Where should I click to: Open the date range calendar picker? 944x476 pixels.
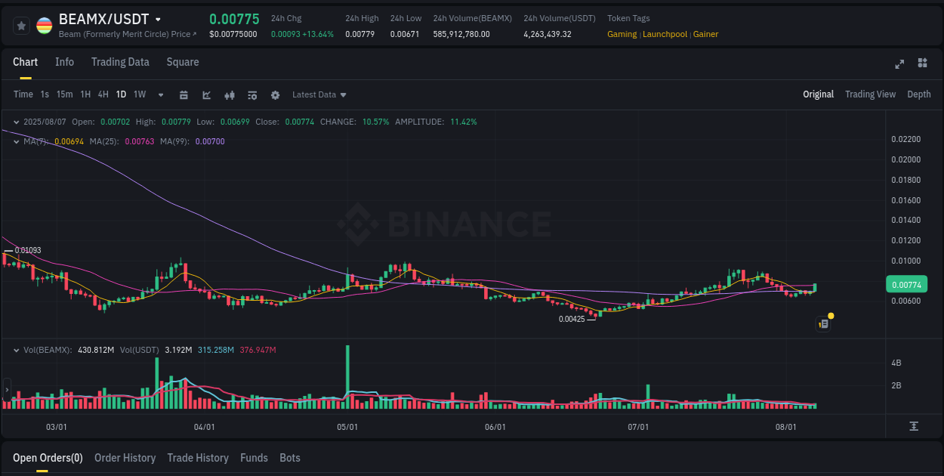184,94
